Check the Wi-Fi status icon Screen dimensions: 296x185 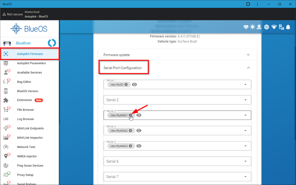[x=274, y=27]
